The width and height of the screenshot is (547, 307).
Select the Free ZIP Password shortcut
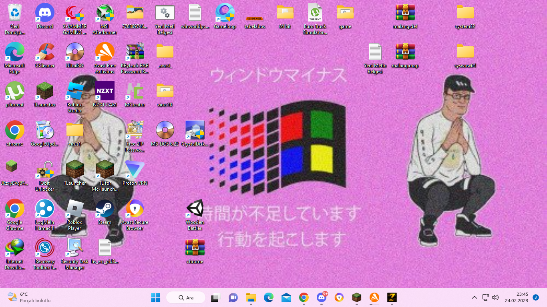coord(135,136)
